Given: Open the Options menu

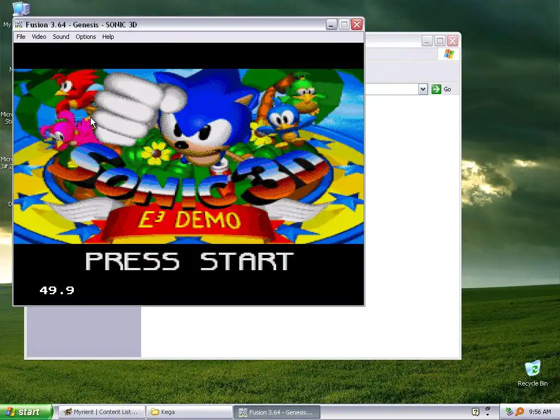Looking at the screenshot, I should [86, 37].
